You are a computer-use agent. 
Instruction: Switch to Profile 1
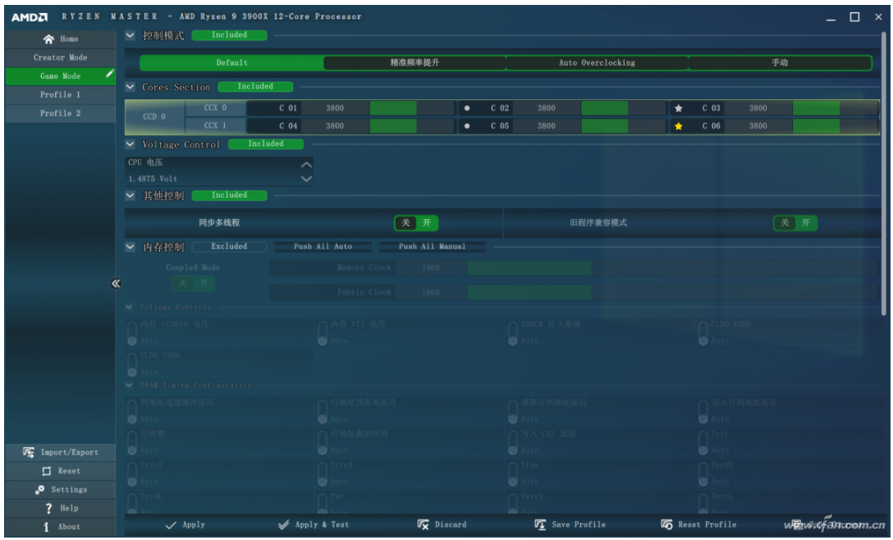click(61, 95)
